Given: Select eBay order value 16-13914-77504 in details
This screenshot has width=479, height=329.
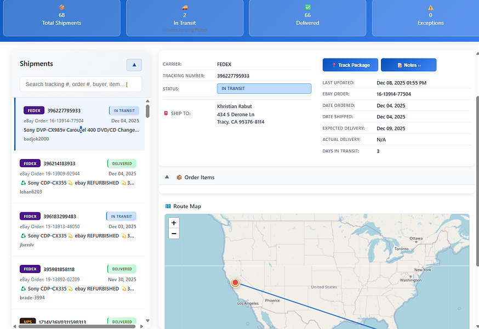Looking at the screenshot, I should click(394, 94).
